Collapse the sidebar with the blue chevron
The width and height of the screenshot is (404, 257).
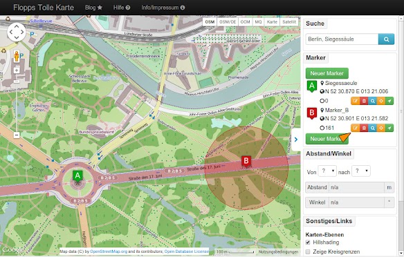tap(296, 140)
